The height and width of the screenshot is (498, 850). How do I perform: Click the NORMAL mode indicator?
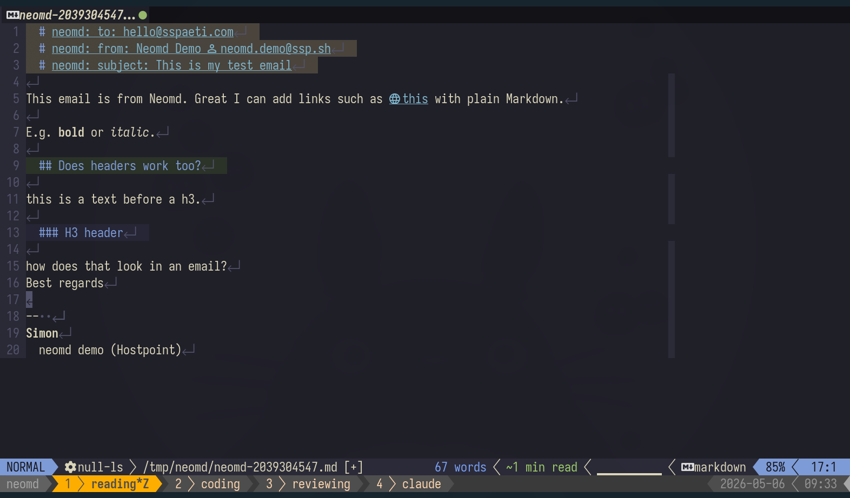point(26,467)
